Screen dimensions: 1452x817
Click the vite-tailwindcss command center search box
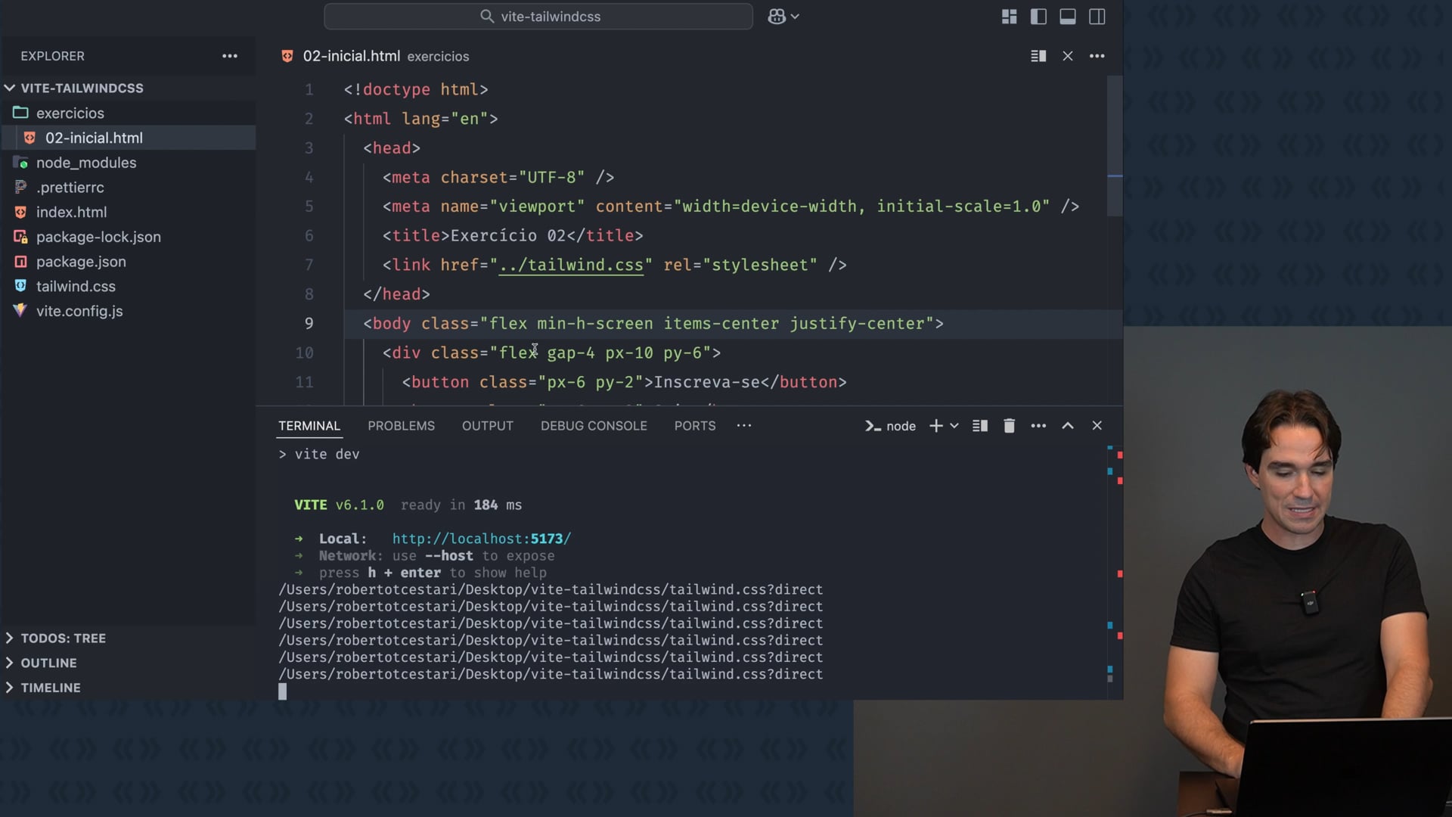click(538, 17)
